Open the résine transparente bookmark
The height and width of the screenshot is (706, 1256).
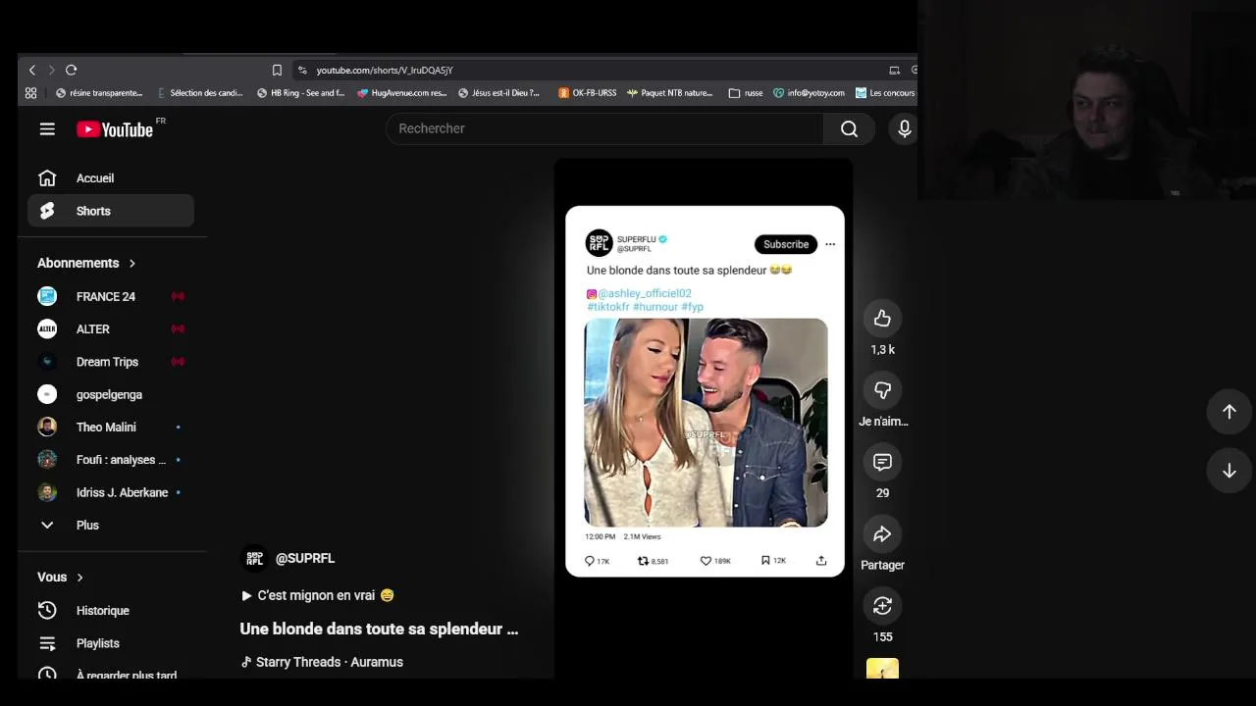click(x=99, y=93)
